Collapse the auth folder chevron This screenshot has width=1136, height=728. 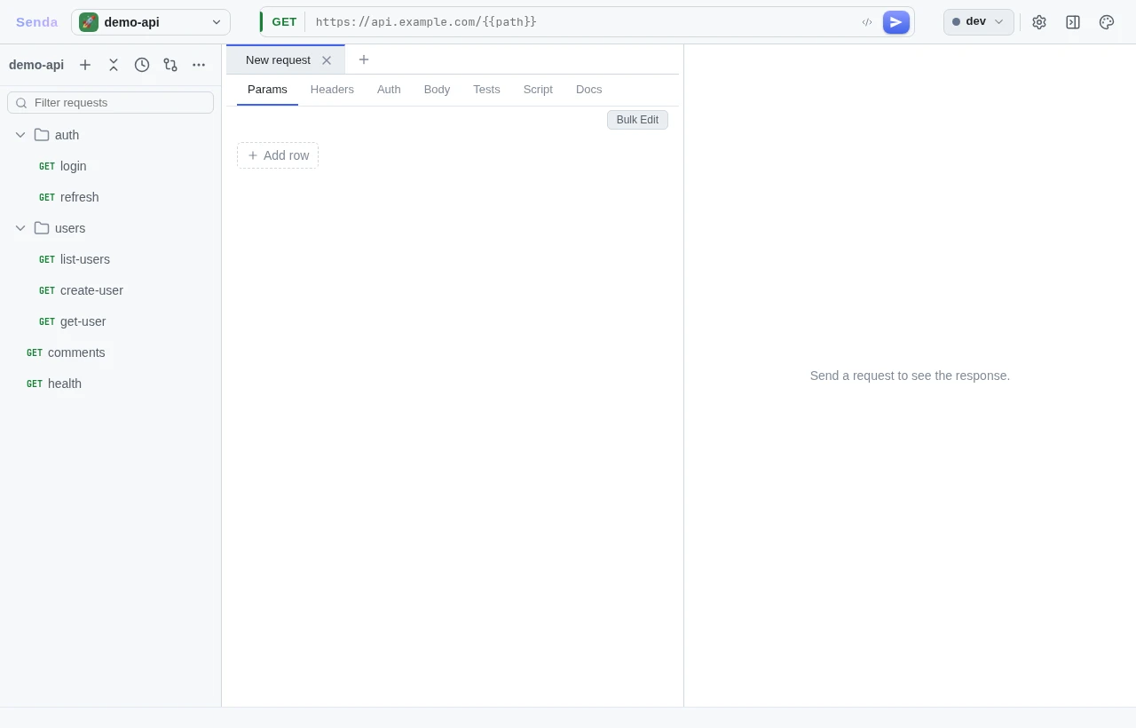[20, 135]
